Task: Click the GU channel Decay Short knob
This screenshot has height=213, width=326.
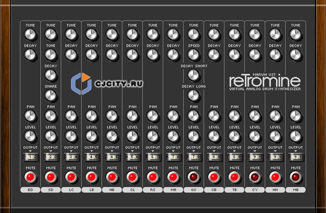Action: [x=193, y=75]
